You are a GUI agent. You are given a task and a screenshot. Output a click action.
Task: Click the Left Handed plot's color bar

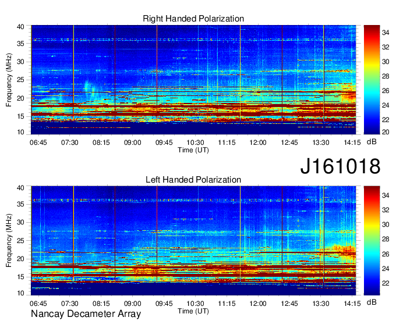point(372,241)
